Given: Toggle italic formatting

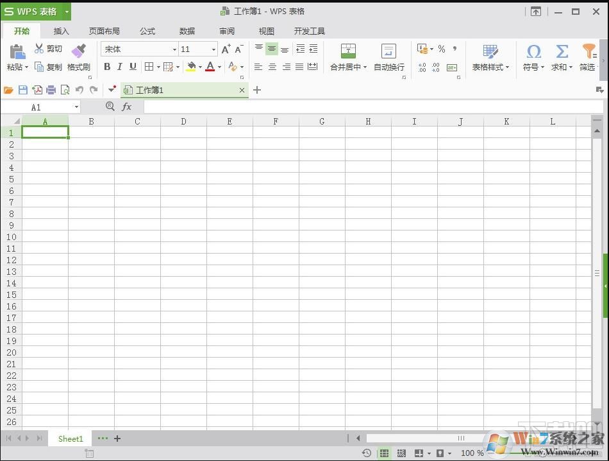Looking at the screenshot, I should coord(120,66).
